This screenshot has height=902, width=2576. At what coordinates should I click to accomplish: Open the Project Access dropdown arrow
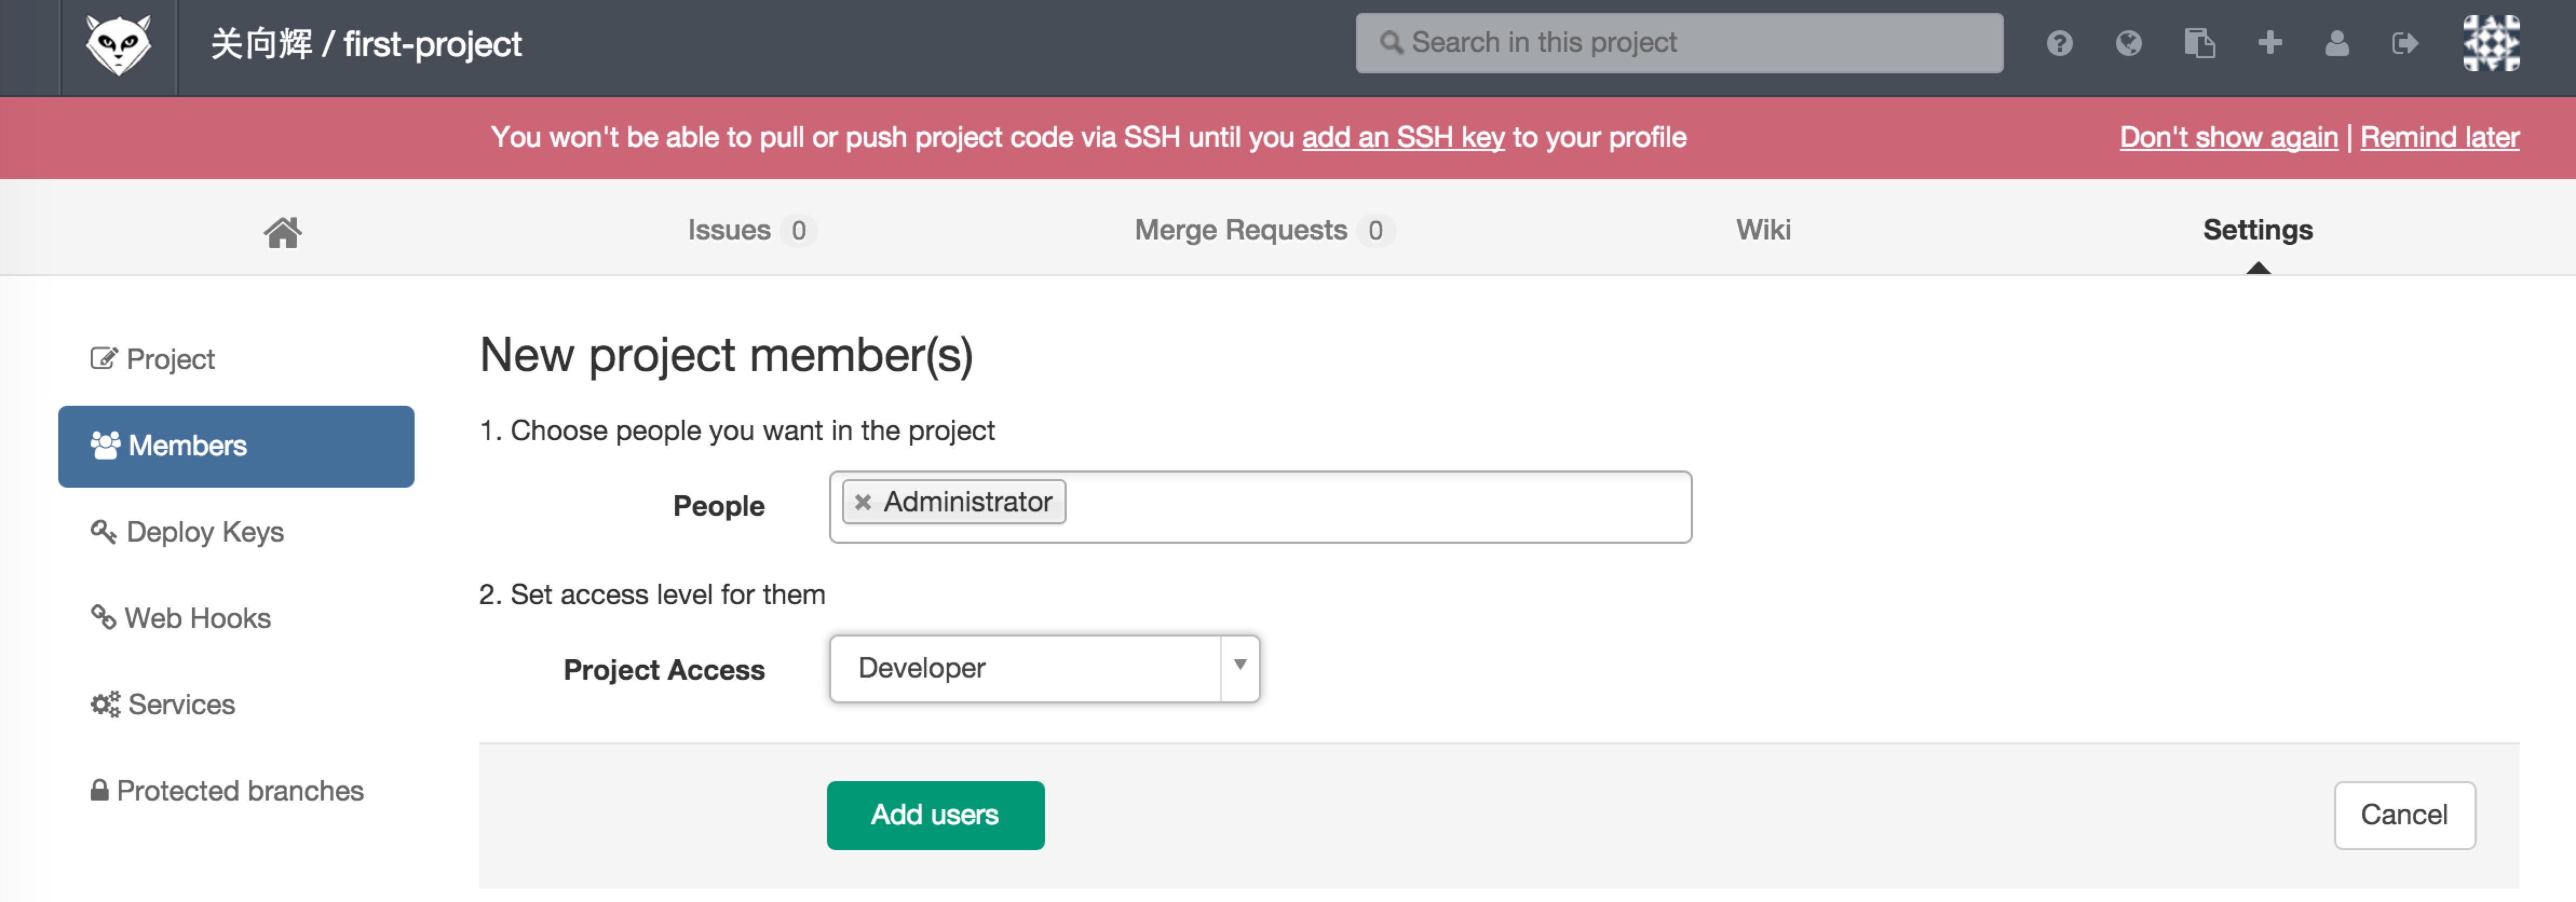(x=1239, y=666)
